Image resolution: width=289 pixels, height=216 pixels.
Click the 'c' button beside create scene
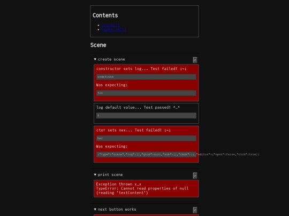(195, 60)
